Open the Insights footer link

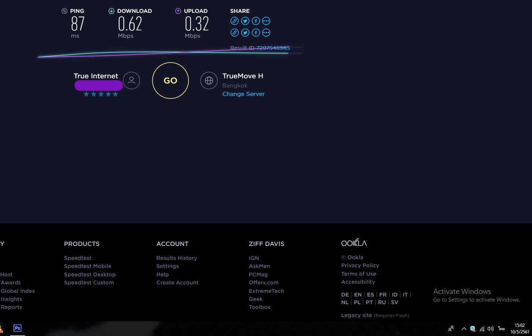[11, 299]
